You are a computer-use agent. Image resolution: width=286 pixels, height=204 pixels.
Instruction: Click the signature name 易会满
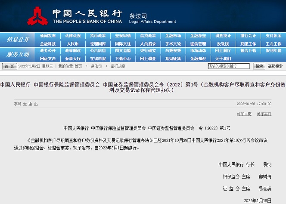pos(265,189)
